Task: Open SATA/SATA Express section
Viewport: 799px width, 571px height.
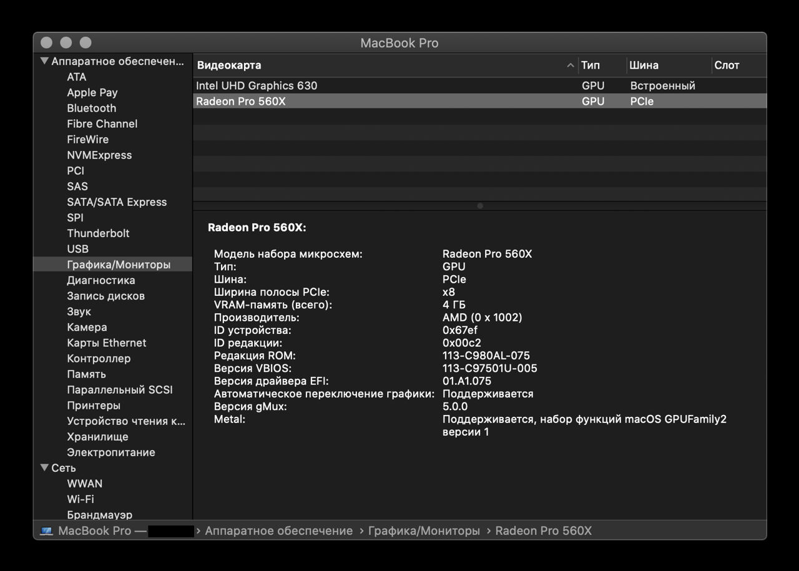Action: [x=117, y=202]
